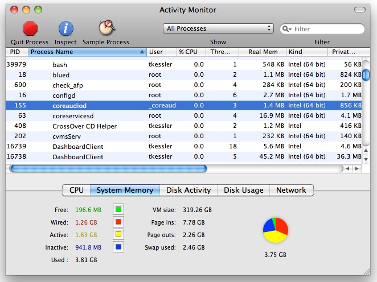Click the magnifier icon in the Filter field
This screenshot has width=377, height=282.
(x=286, y=29)
